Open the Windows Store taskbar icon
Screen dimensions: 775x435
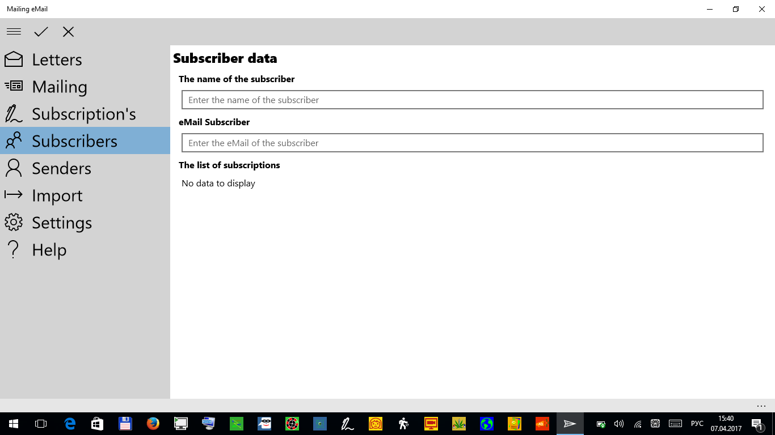tap(98, 424)
